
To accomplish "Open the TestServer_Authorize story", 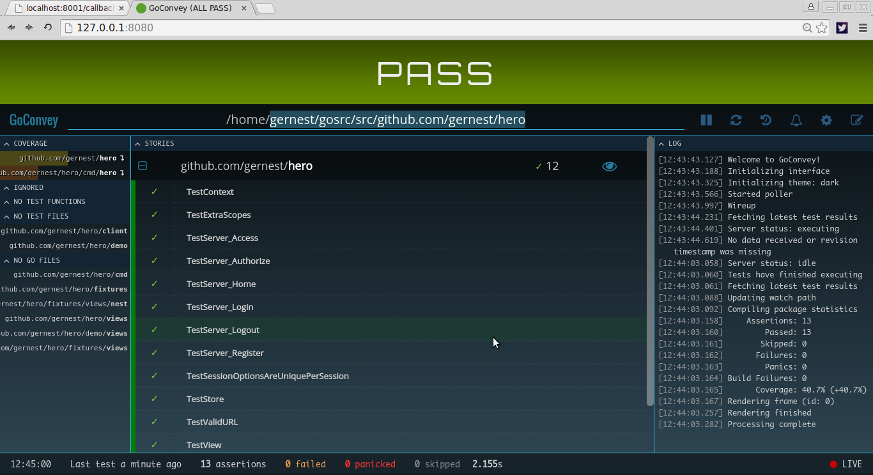I will (x=390, y=261).
